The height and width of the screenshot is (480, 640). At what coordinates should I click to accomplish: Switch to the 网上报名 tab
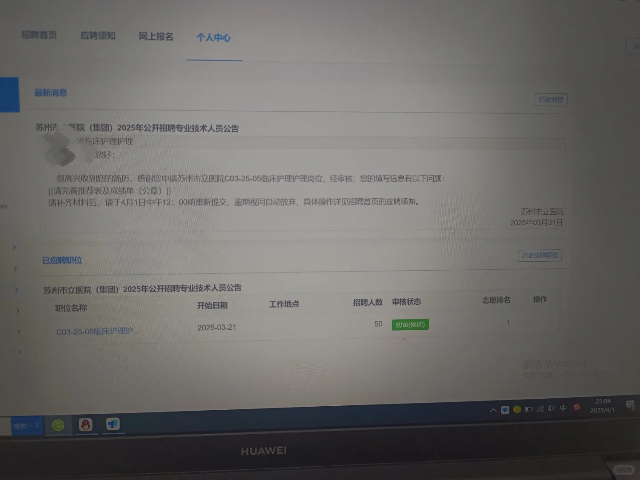[155, 36]
